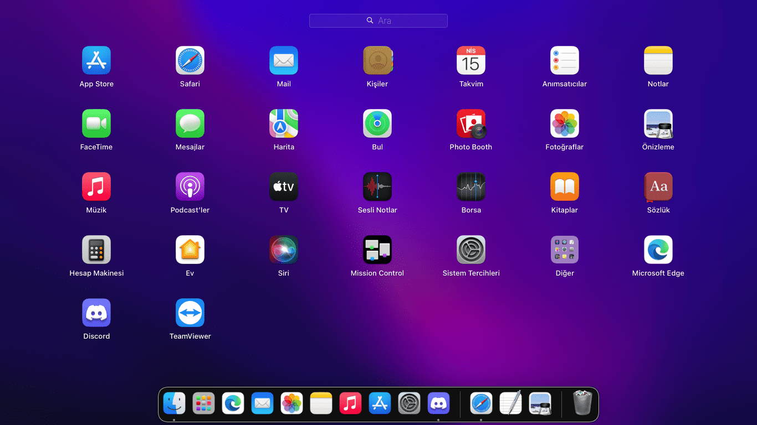Launch Photo Booth from the app grid
This screenshot has width=757, height=425.
tap(471, 123)
